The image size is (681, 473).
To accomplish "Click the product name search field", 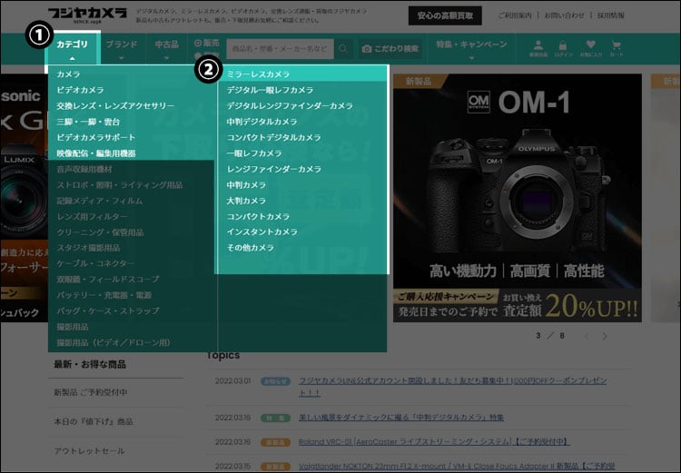I will (x=281, y=49).
